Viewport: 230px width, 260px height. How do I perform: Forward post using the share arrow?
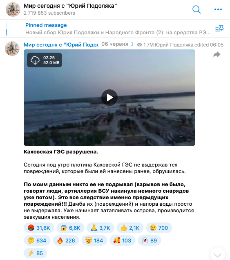(217, 54)
